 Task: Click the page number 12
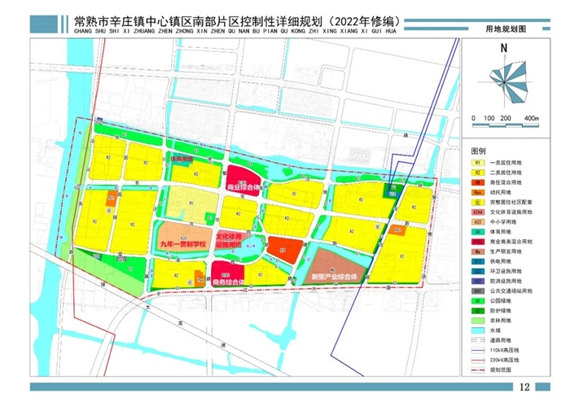pyautogui.click(x=524, y=387)
